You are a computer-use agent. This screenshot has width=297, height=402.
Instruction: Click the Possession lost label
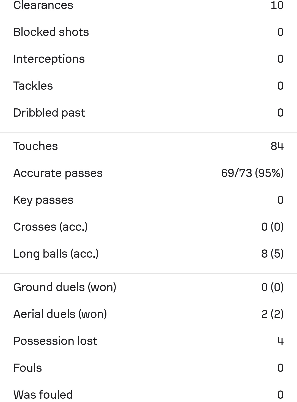55,341
